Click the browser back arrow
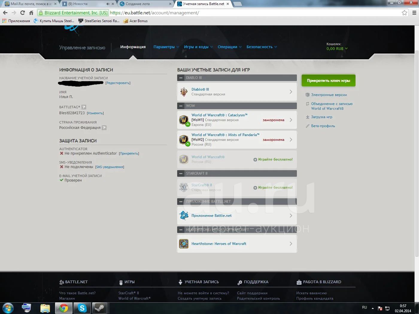Screen dimensions: 419x314 tap(5, 13)
